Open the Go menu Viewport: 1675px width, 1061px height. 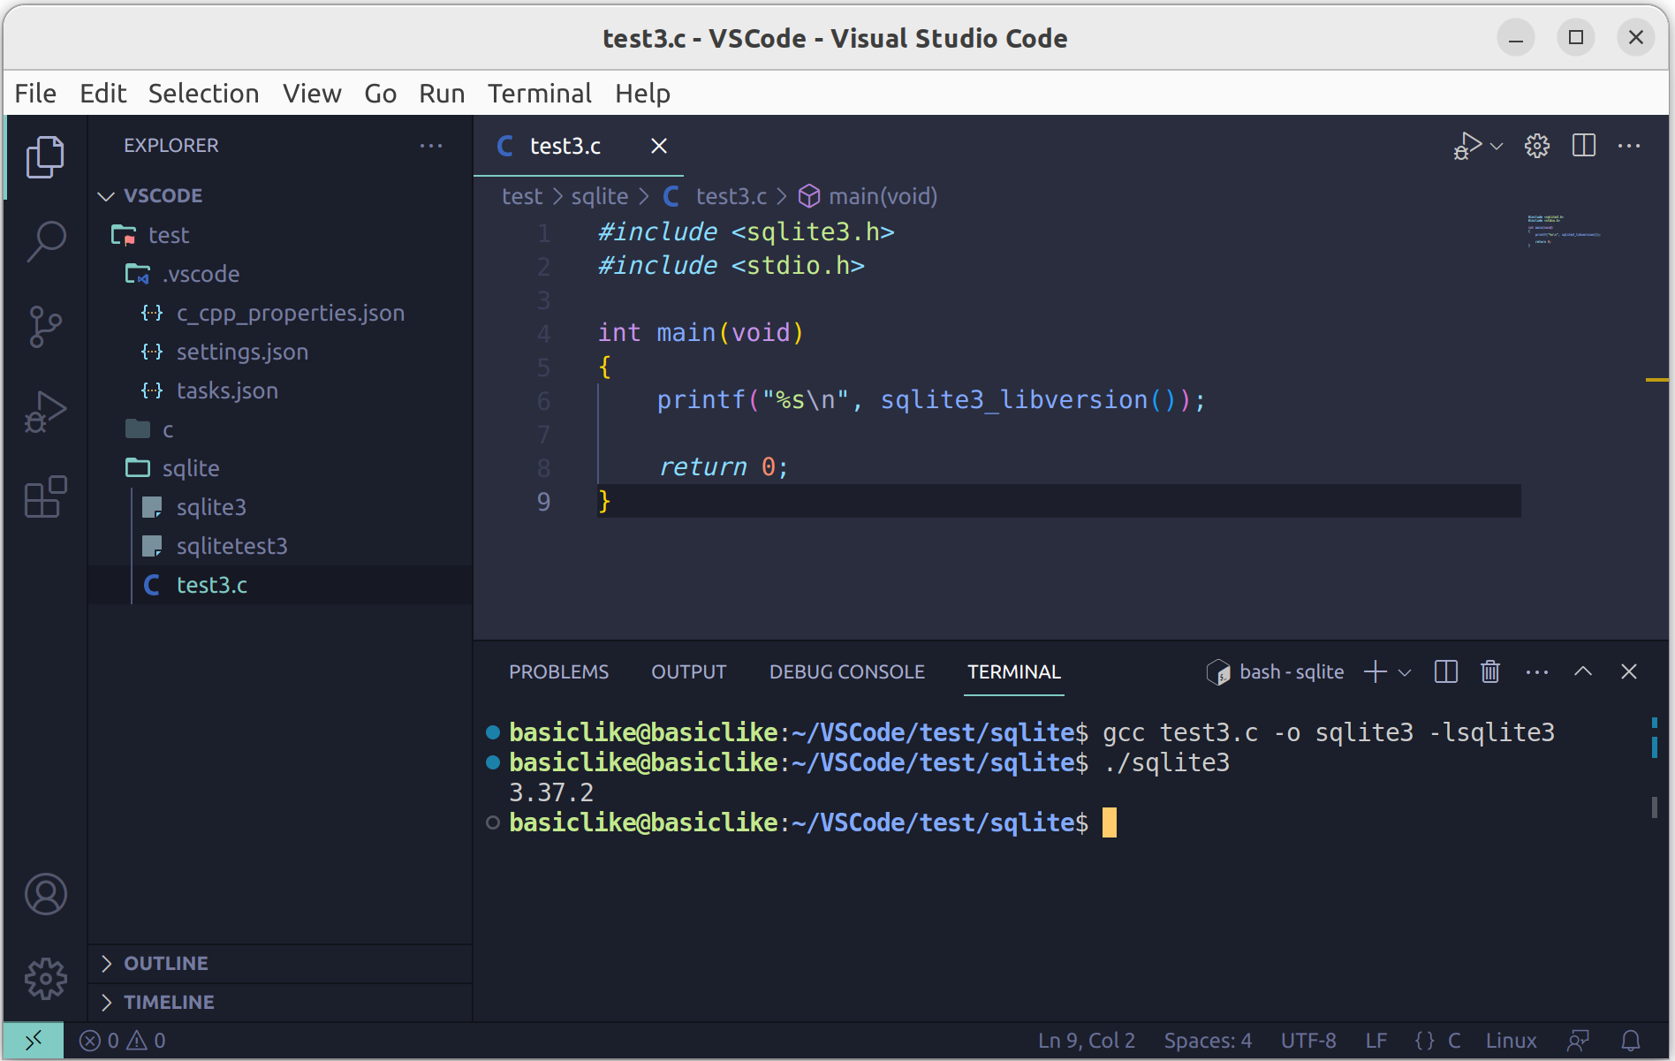[x=380, y=94]
